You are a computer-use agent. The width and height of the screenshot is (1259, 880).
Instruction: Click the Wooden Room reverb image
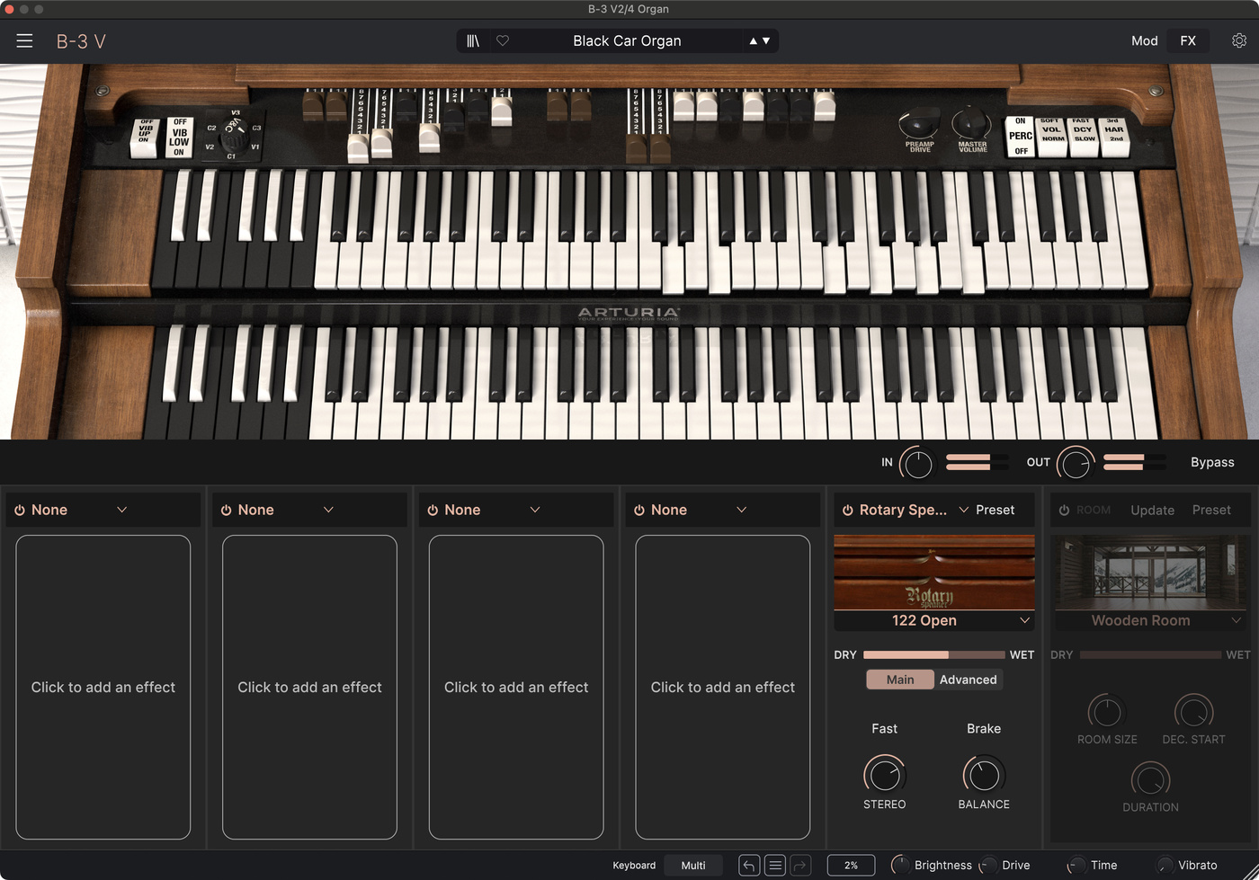pos(1150,573)
